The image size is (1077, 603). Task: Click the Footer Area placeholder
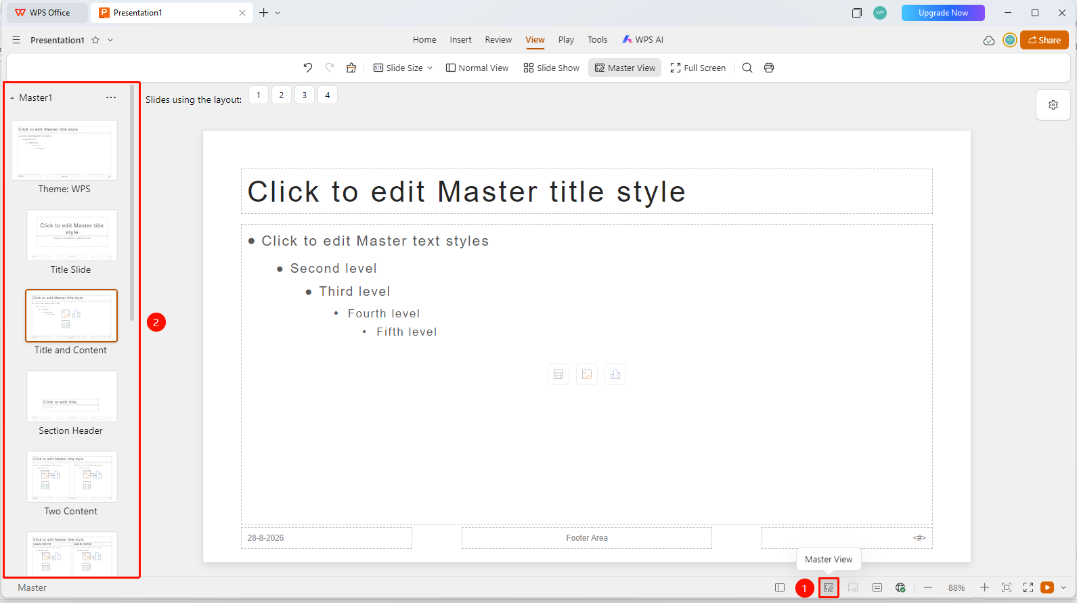tap(587, 538)
